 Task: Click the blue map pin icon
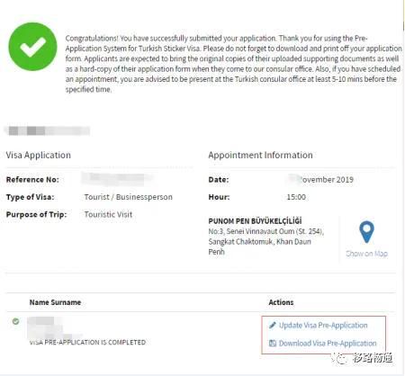tap(366, 232)
